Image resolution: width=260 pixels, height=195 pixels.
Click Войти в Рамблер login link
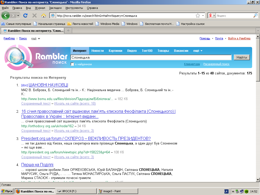coord(239,39)
